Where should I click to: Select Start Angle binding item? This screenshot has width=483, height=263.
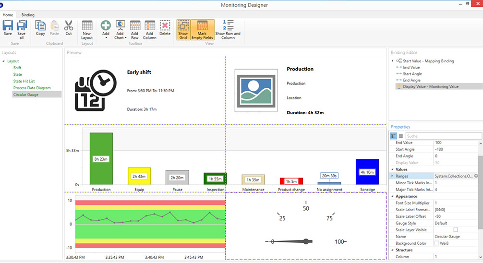(412, 74)
